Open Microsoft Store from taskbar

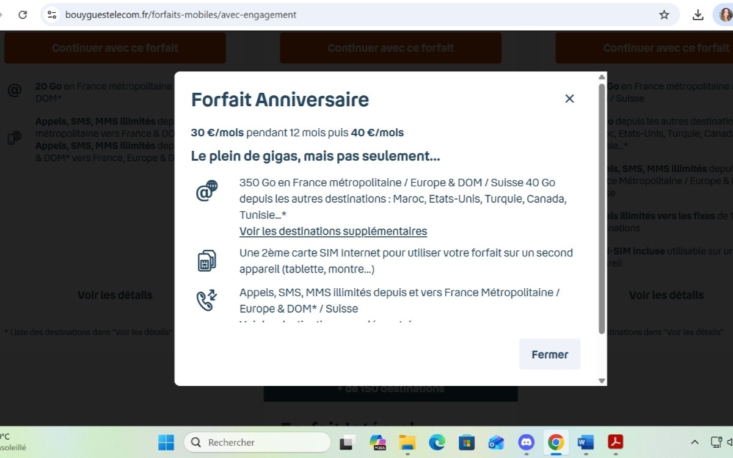click(467, 442)
